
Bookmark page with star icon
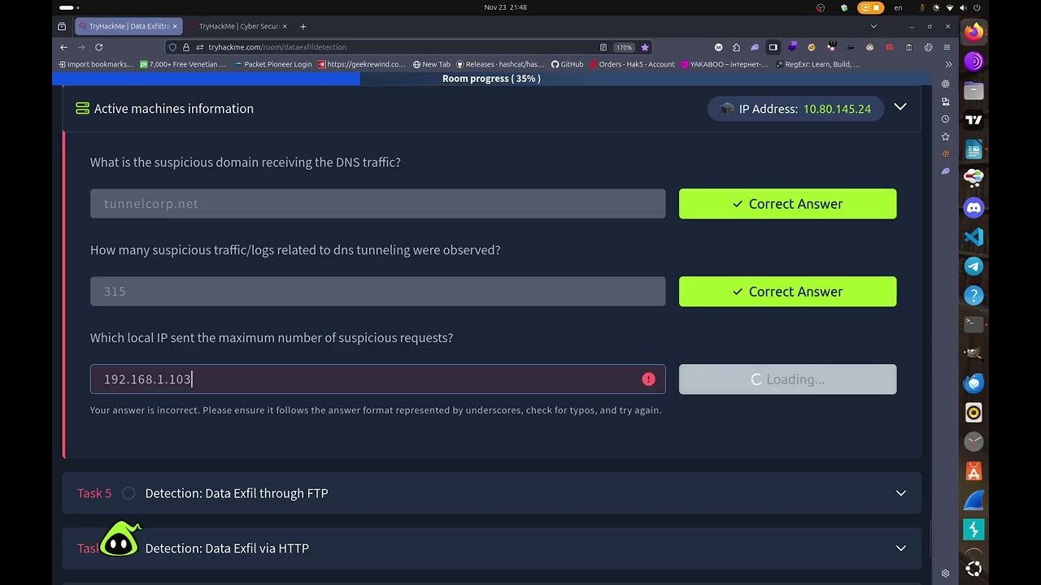[x=645, y=47]
